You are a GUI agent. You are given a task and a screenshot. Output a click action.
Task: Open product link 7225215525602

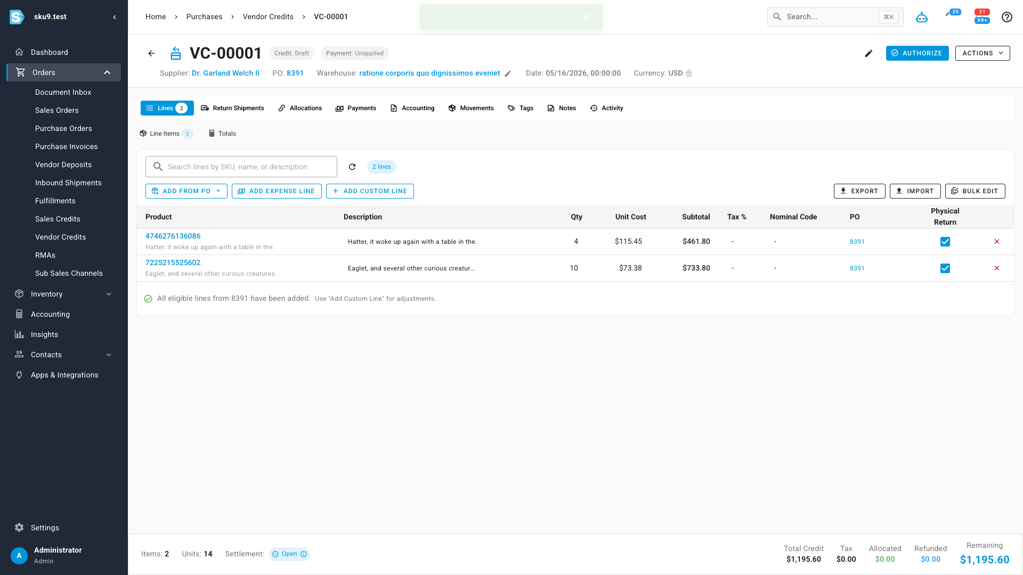pyautogui.click(x=173, y=263)
